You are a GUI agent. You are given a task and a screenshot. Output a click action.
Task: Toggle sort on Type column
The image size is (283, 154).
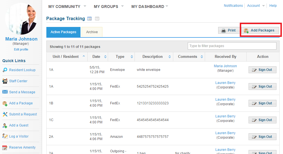[x=132, y=57]
